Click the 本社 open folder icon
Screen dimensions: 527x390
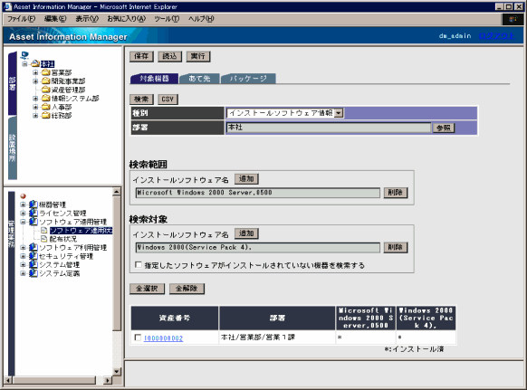[x=35, y=63]
